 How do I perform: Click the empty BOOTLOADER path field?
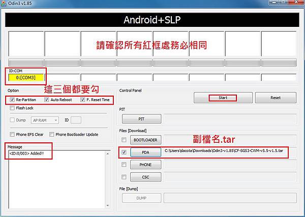click(x=230, y=140)
